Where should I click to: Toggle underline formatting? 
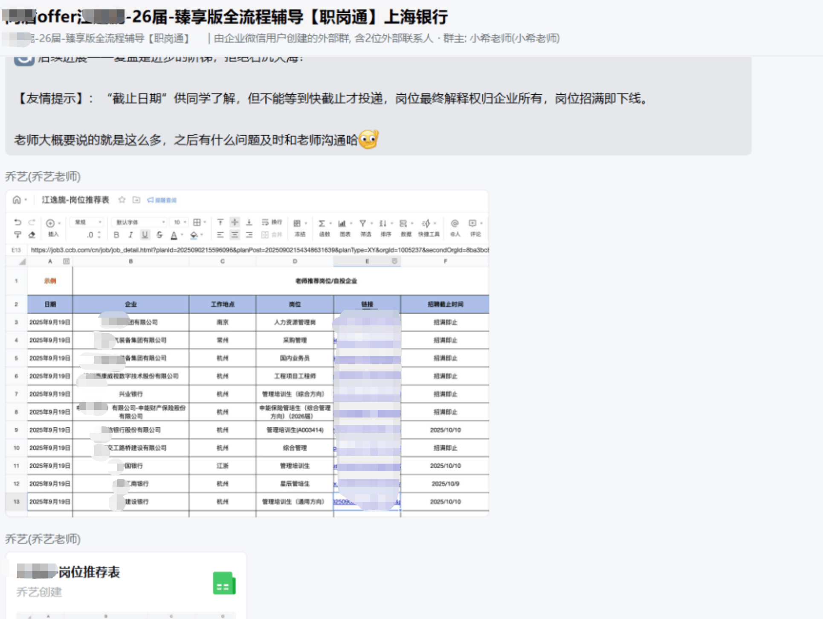(x=145, y=235)
